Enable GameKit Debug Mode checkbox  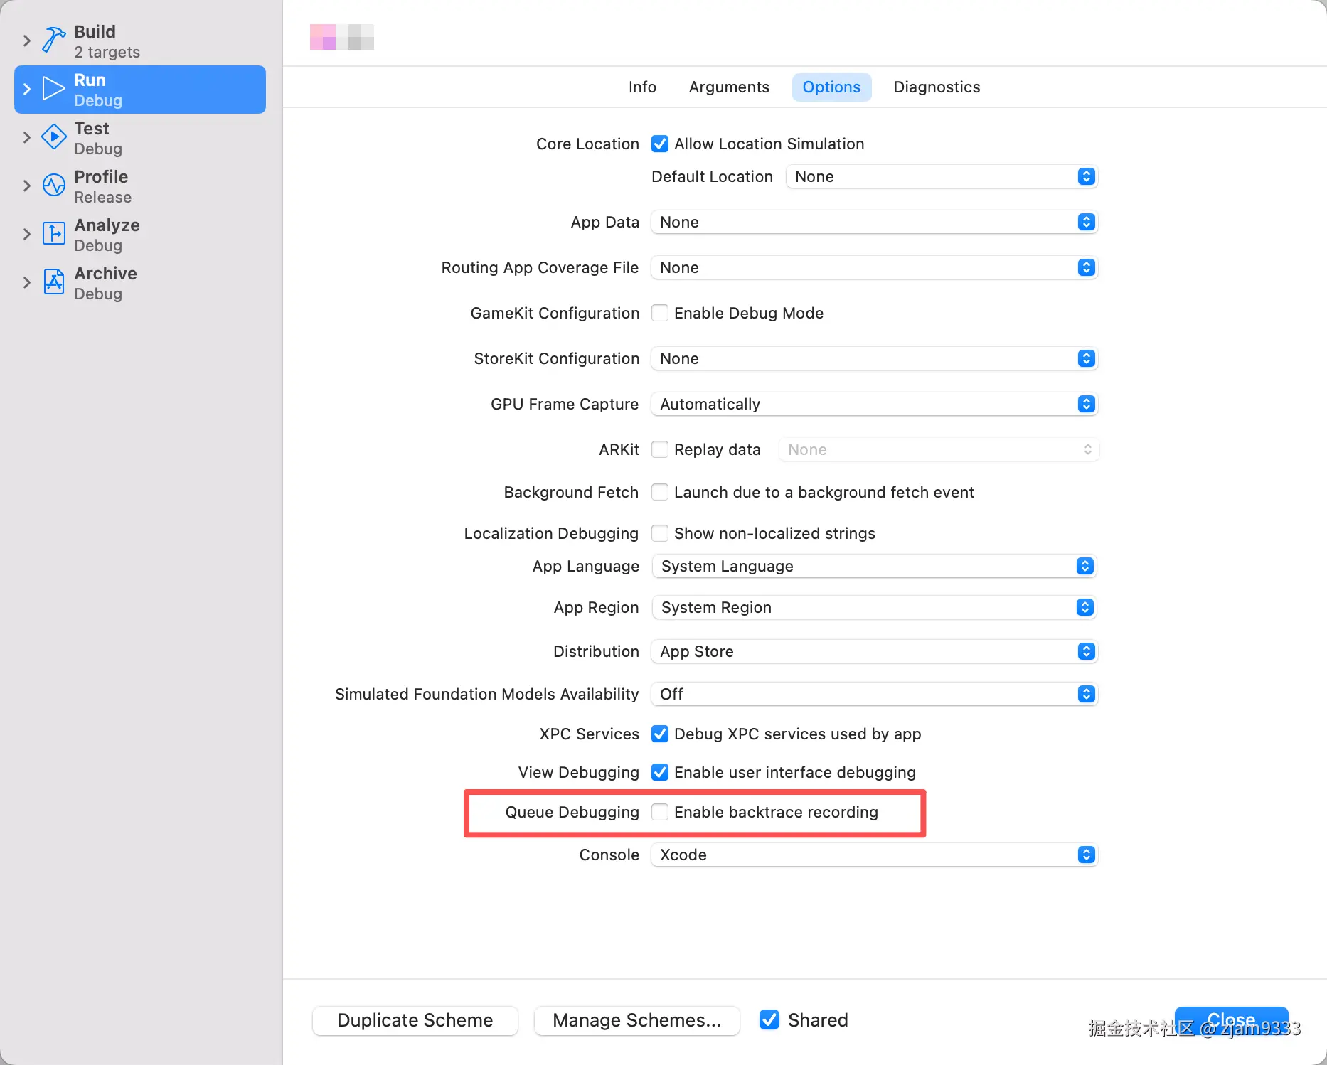(x=660, y=313)
